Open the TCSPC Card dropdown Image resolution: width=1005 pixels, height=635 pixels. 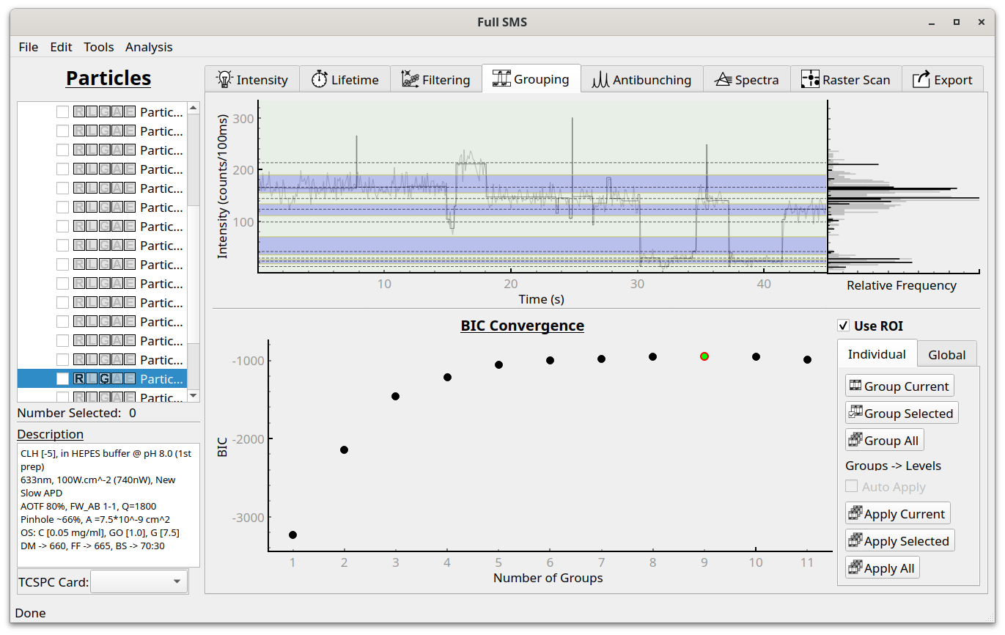[139, 582]
